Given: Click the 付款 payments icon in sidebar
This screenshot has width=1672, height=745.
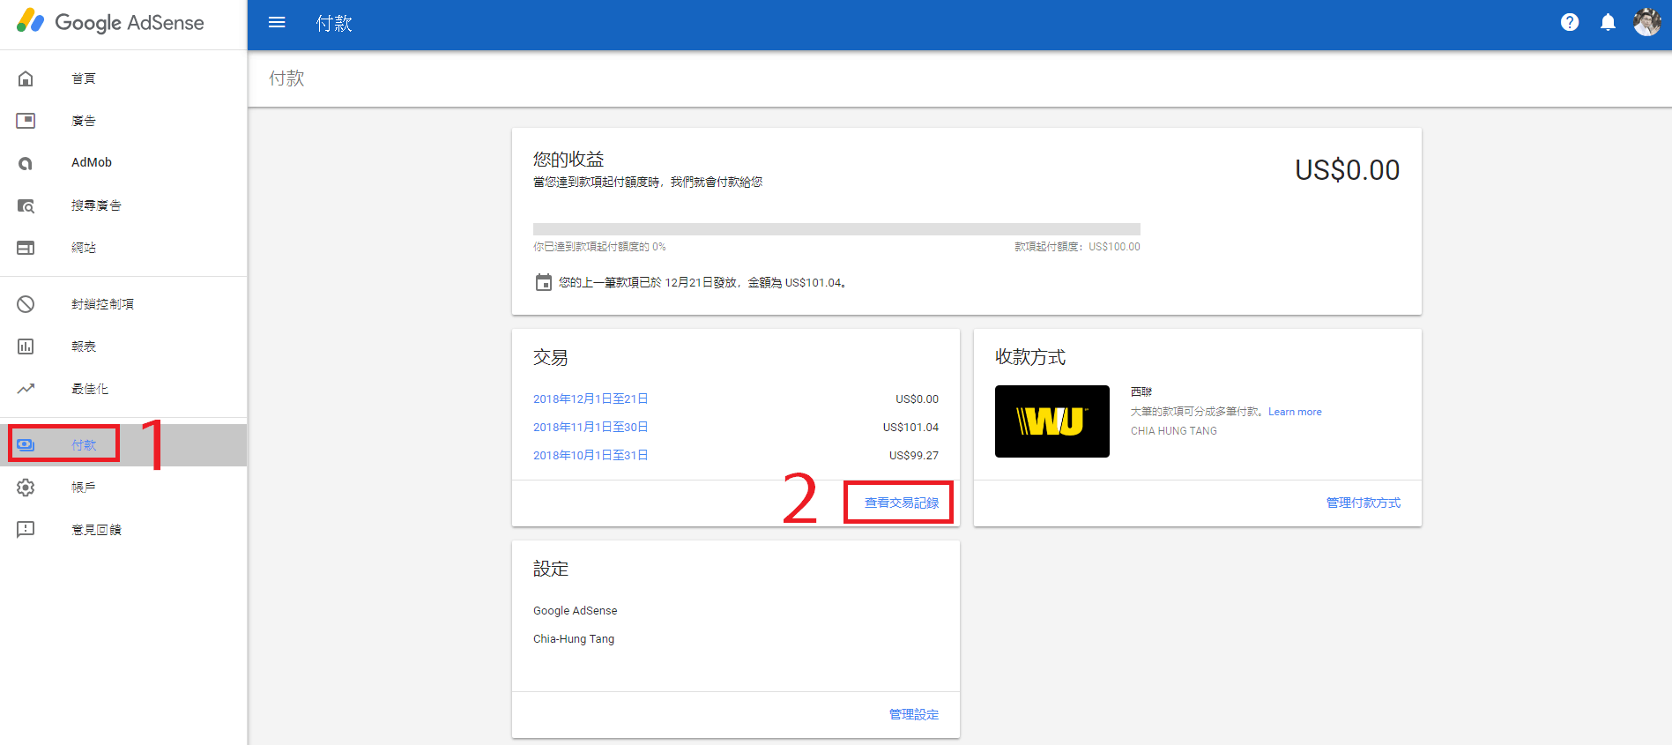Looking at the screenshot, I should 26,445.
